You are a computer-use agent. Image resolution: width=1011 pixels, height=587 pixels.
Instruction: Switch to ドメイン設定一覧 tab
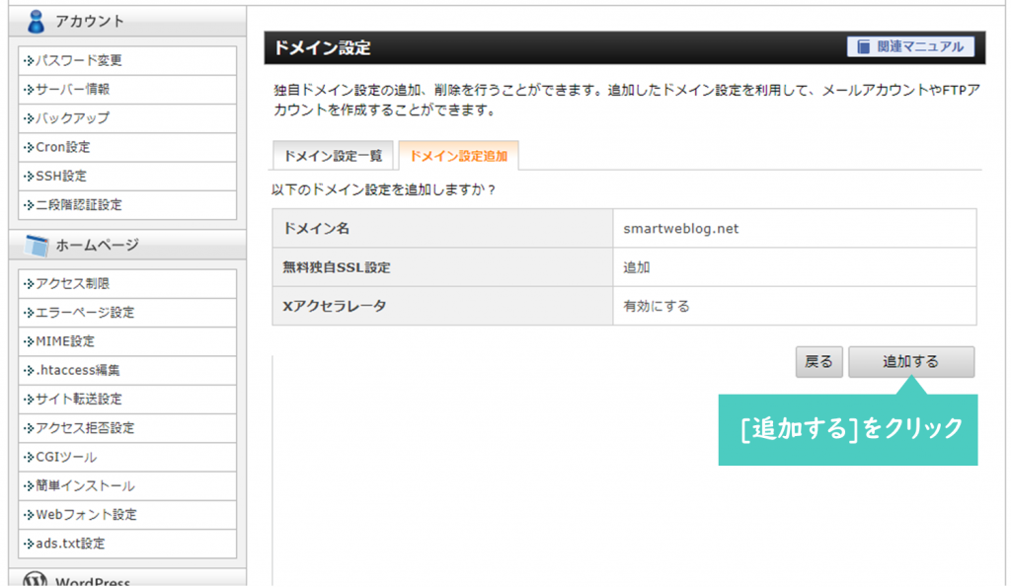click(x=333, y=155)
